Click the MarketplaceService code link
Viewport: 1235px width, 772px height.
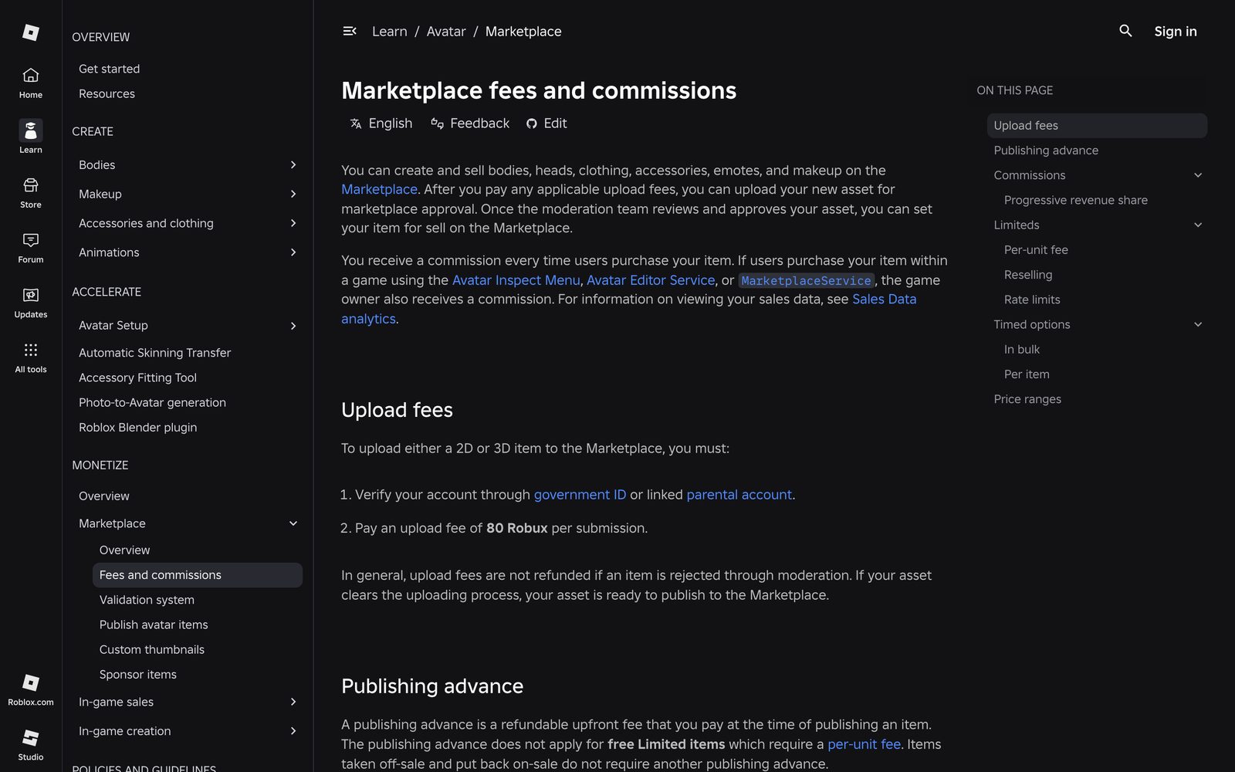click(806, 280)
